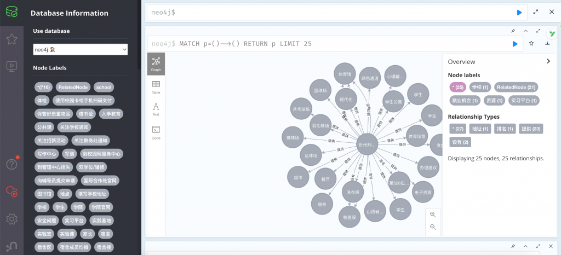Select the RelatedNode (21) label in Overview
This screenshot has width=561, height=255.
click(516, 87)
